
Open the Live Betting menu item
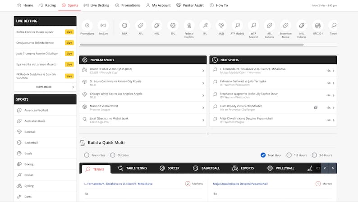(96, 5)
